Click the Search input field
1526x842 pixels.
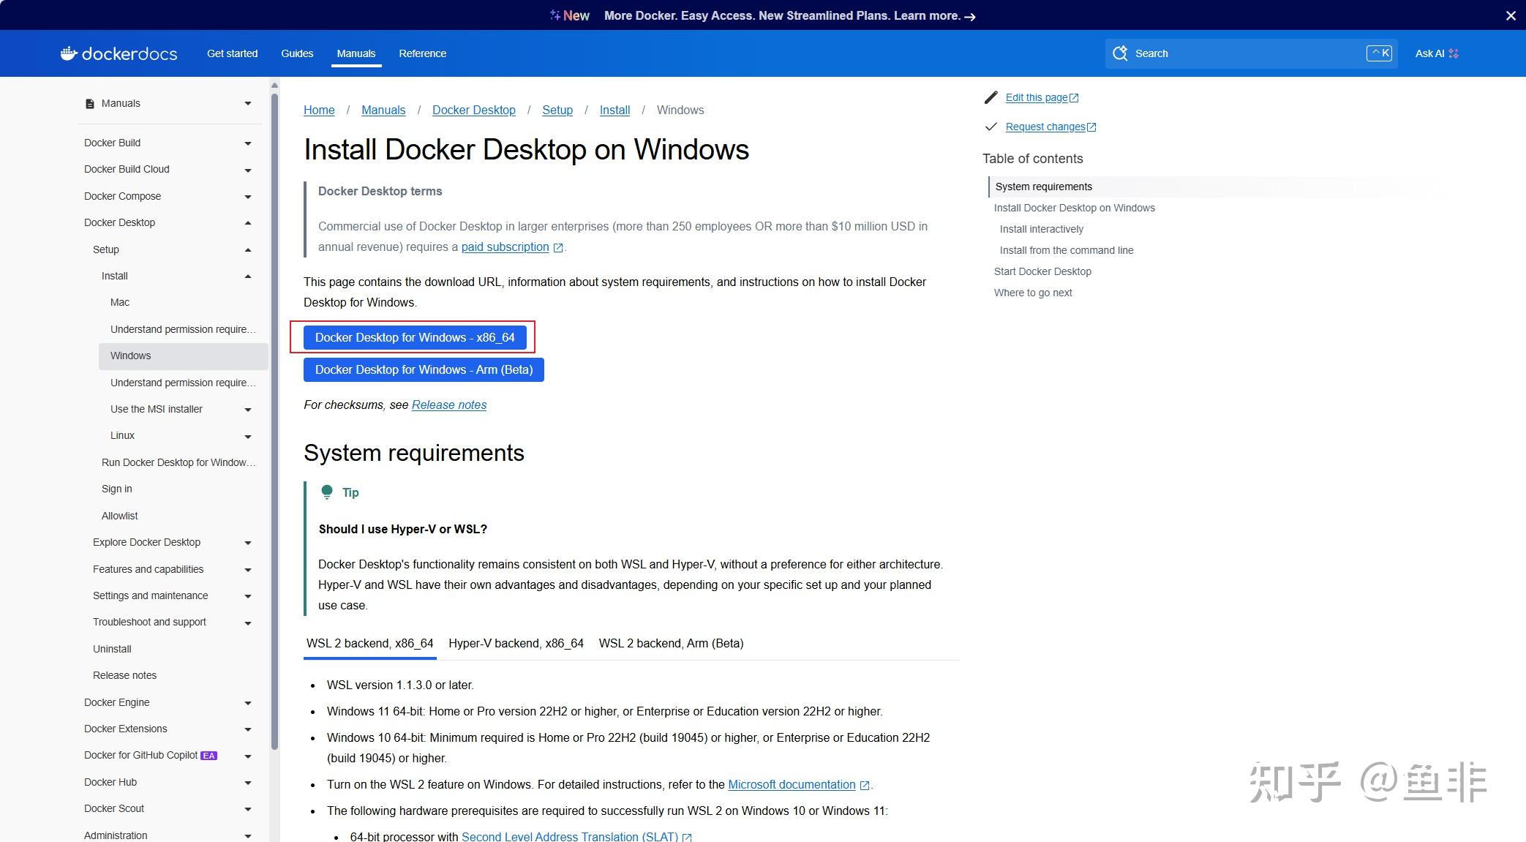[x=1244, y=53]
